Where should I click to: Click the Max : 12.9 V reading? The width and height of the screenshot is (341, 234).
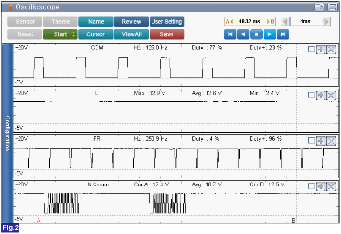[150, 93]
